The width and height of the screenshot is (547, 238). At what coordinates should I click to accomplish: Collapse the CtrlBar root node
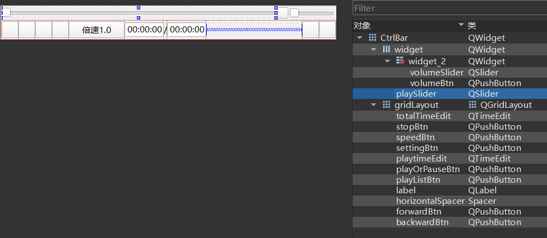pos(359,38)
